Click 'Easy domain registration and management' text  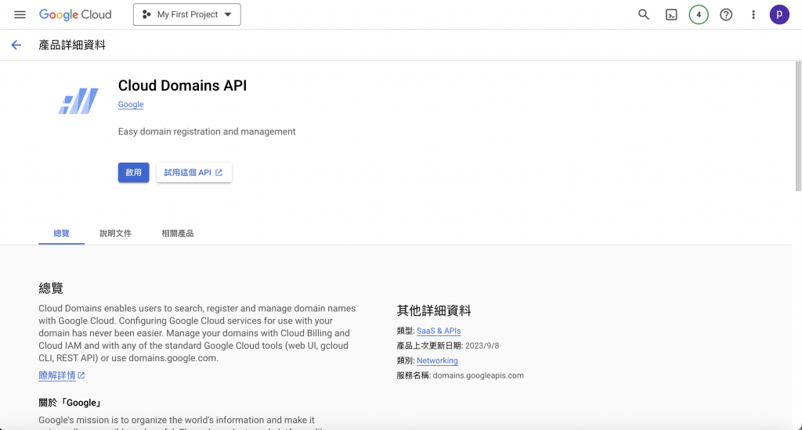tap(207, 131)
